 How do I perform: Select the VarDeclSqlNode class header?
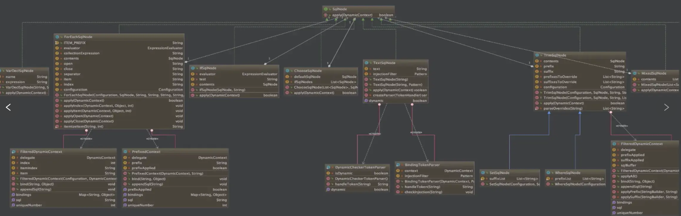[20, 71]
